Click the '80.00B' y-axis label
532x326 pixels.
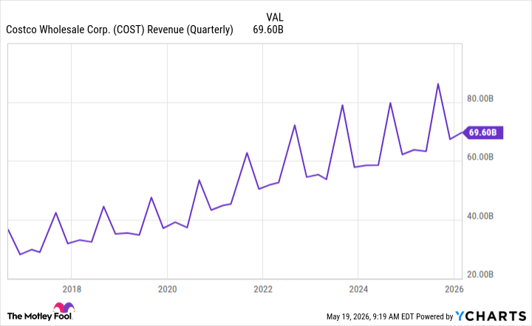coord(480,98)
